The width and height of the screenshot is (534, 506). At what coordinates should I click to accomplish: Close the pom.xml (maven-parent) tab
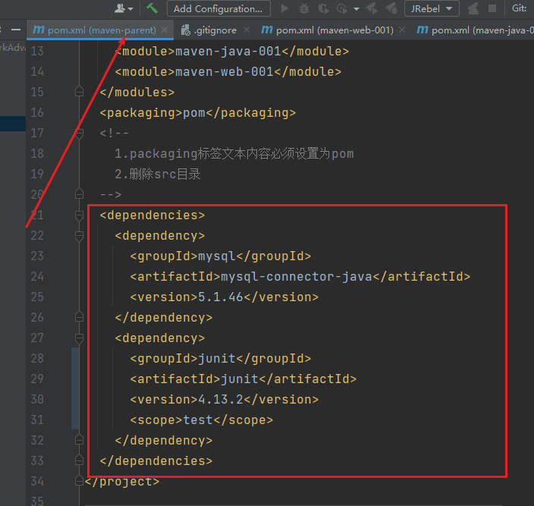coord(165,30)
